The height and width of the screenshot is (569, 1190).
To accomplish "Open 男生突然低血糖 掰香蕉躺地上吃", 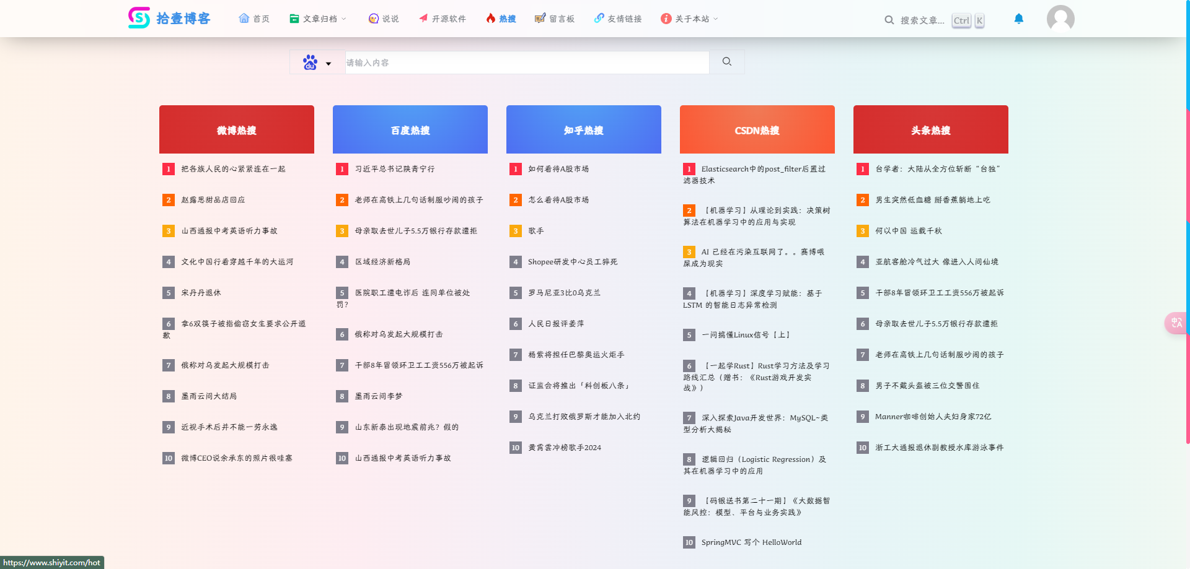I will [x=933, y=200].
